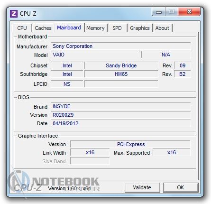The image size is (211, 204).
Task: Select the VAIO model field
Action: click(x=95, y=55)
